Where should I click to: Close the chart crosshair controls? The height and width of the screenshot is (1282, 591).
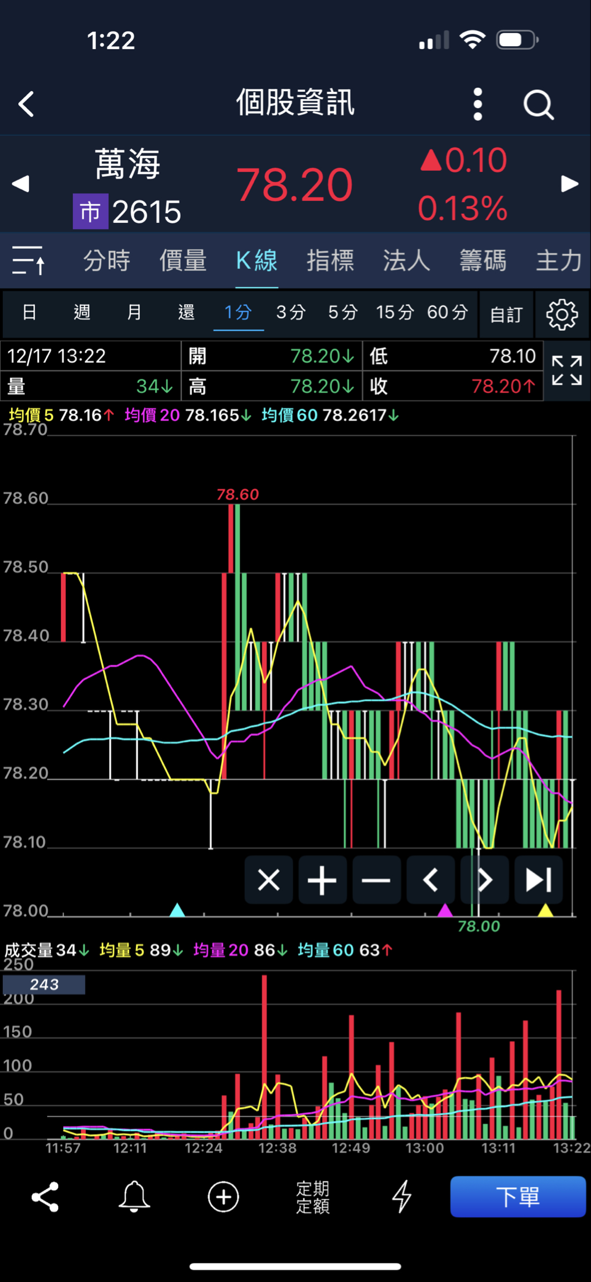click(268, 880)
